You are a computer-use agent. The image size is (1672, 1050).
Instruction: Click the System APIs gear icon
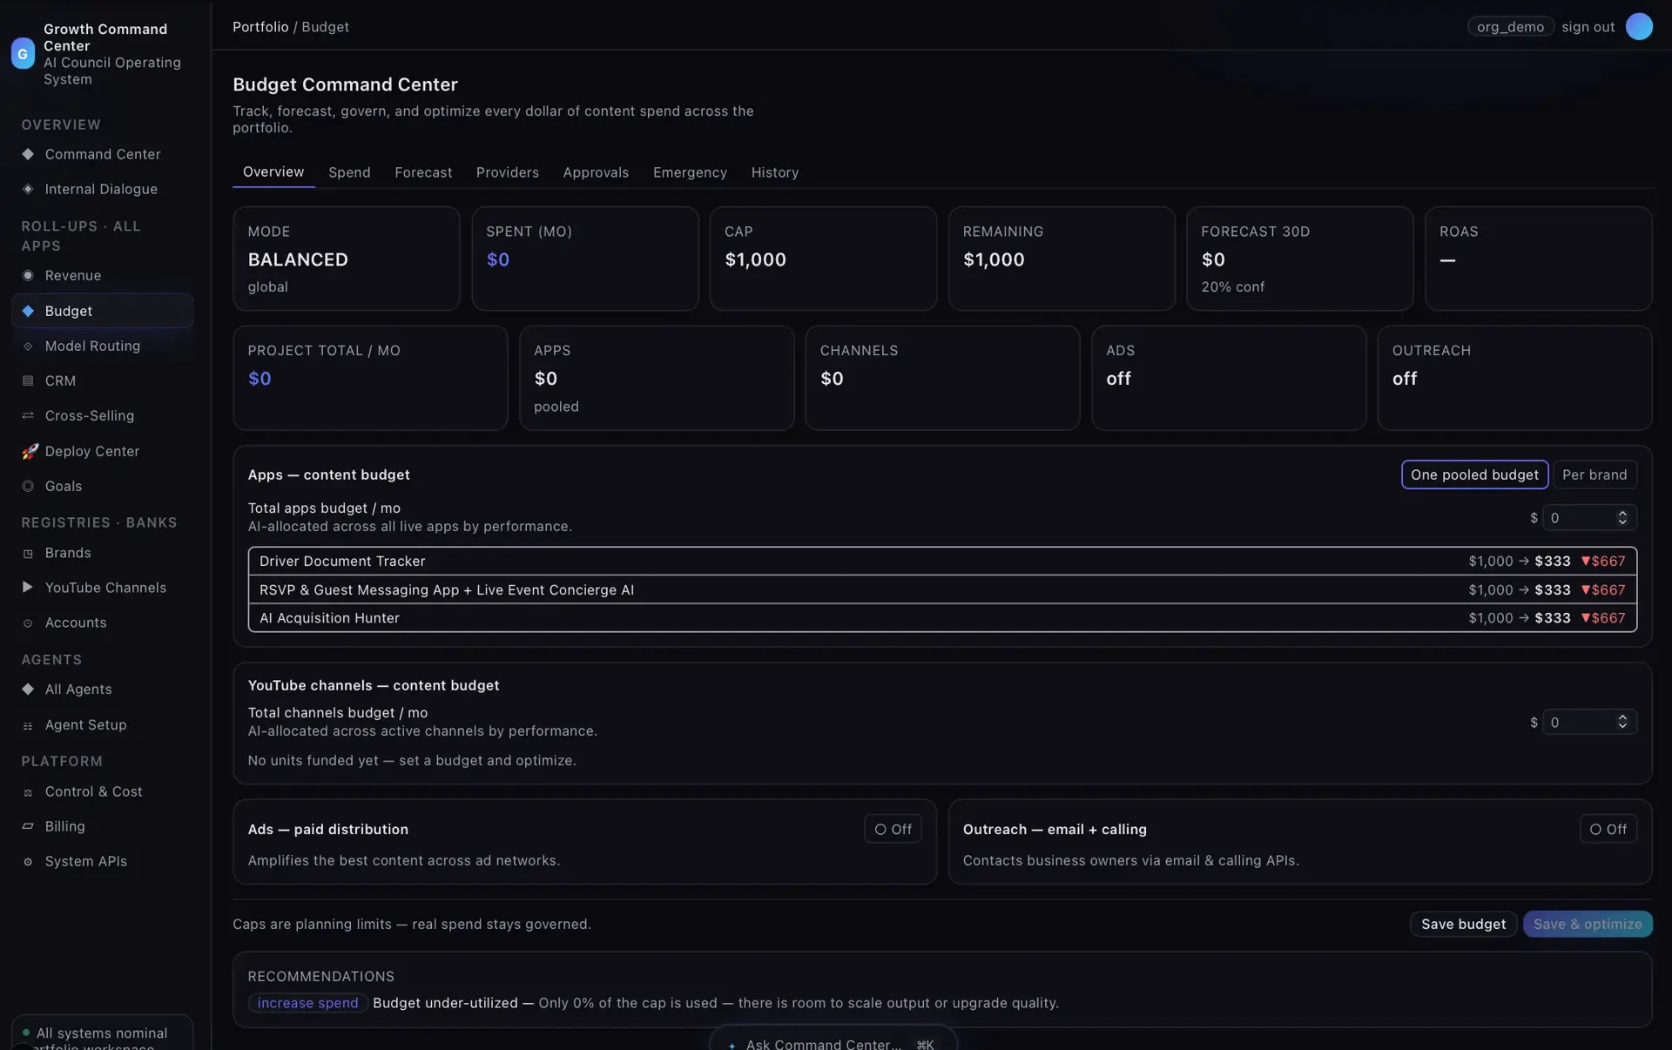tap(28, 861)
